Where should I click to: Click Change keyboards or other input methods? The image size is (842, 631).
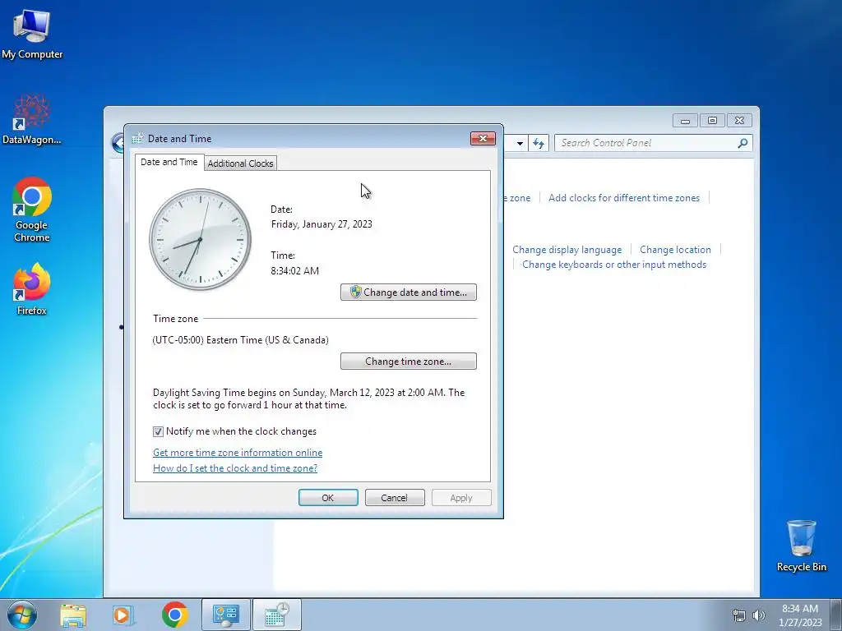[614, 265]
